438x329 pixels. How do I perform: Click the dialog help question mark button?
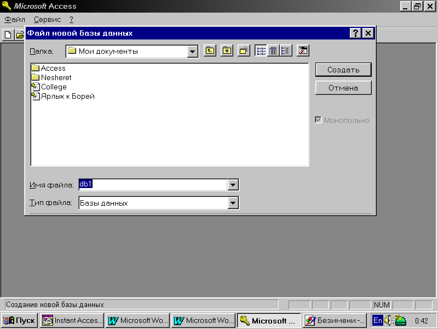click(355, 33)
